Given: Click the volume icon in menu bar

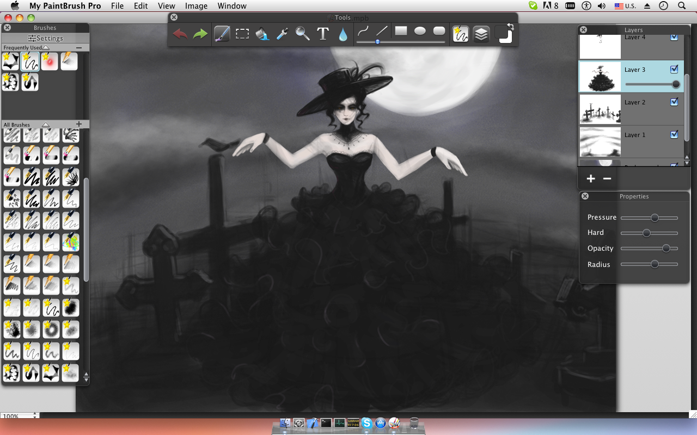Looking at the screenshot, I should [x=602, y=6].
